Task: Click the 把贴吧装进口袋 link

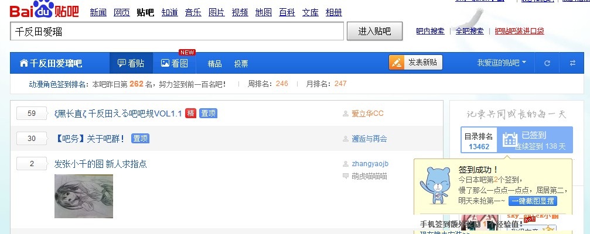Action: coord(519,31)
